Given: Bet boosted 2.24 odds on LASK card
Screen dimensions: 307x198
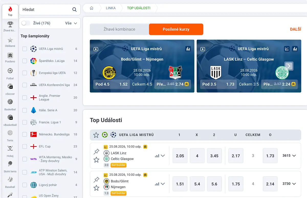Looking at the screenshot, I should [x=279, y=84].
